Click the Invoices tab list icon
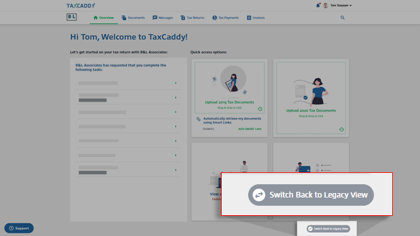 (x=249, y=18)
